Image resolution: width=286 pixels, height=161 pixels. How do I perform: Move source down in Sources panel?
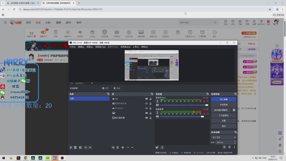point(132,147)
